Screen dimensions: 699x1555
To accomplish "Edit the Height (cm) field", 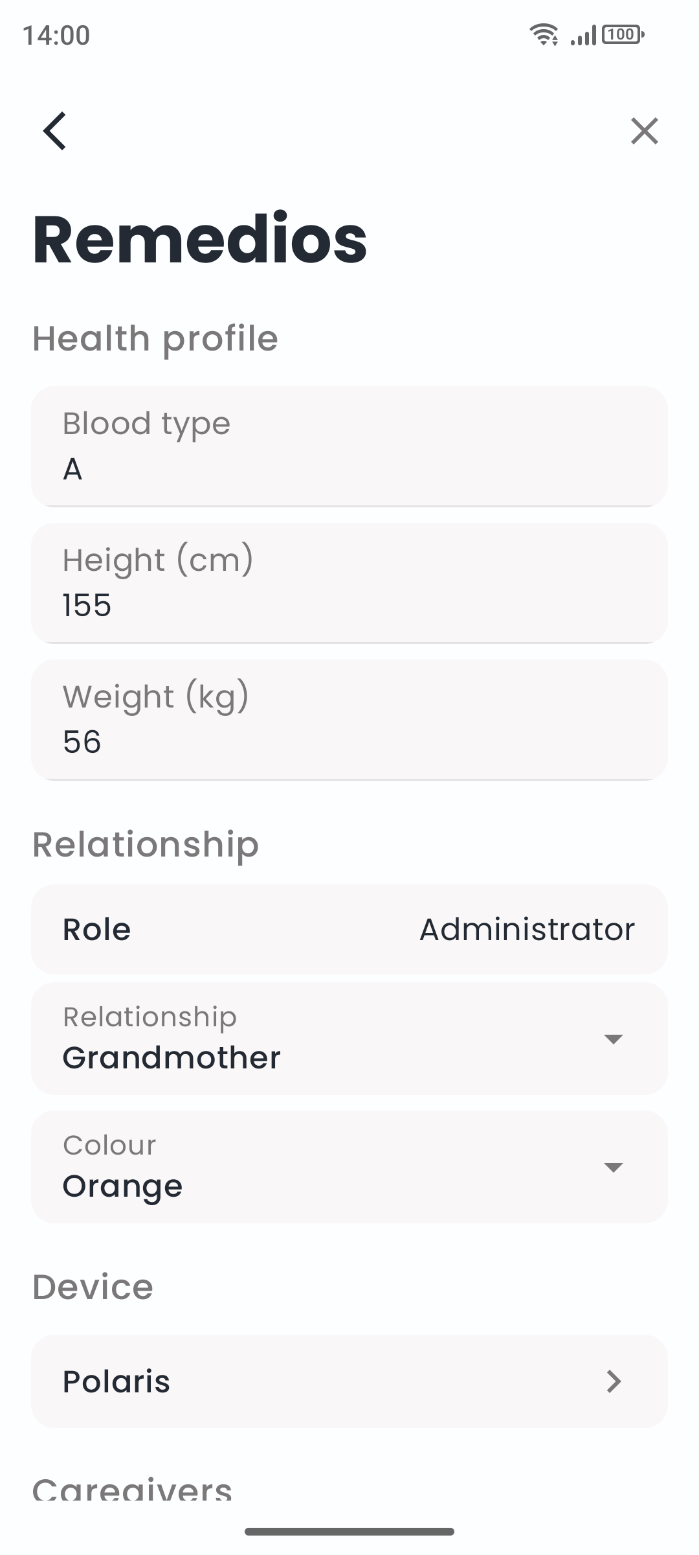I will [x=349, y=583].
